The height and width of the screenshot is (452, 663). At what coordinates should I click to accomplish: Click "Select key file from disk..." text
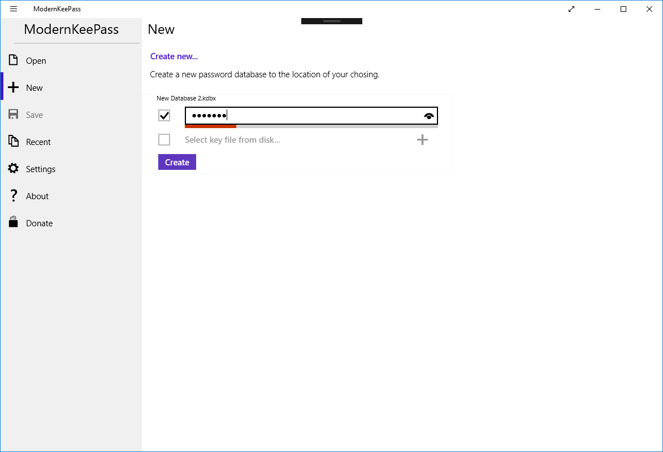coord(232,140)
